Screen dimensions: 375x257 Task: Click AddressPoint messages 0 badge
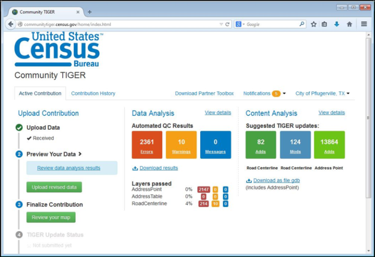pos(226,190)
